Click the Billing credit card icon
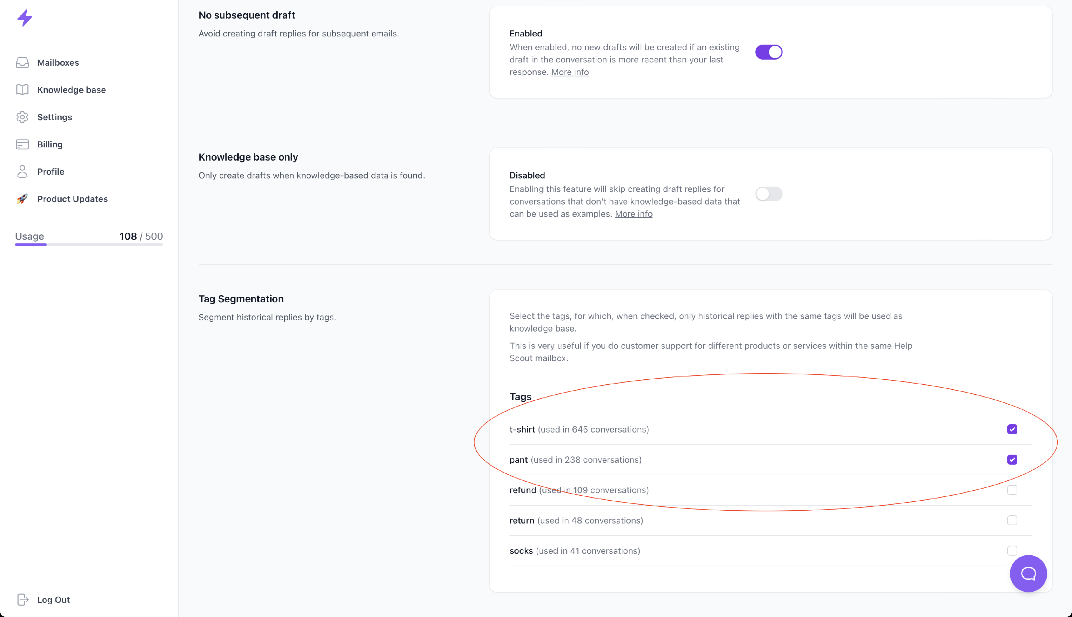 (22, 145)
